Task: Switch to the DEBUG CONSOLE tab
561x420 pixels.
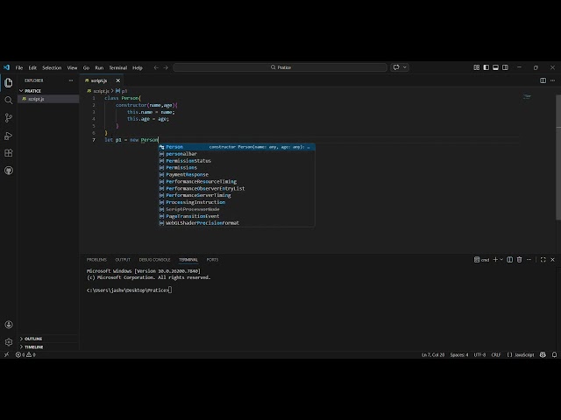Action: point(154,260)
